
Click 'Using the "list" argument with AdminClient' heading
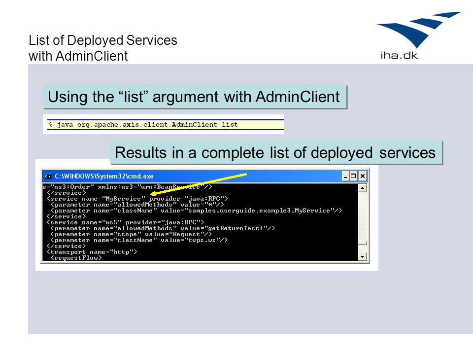[195, 97]
